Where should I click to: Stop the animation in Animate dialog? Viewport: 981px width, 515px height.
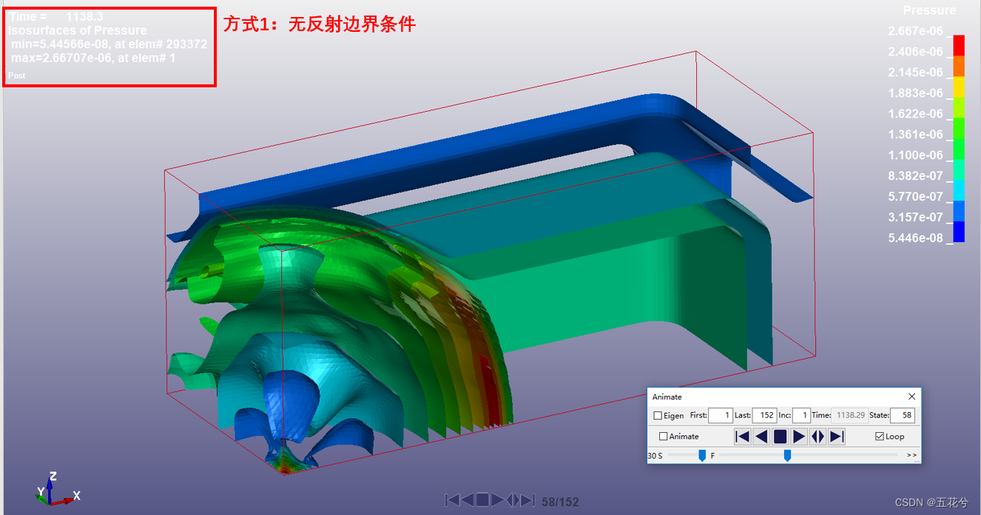pyautogui.click(x=780, y=437)
